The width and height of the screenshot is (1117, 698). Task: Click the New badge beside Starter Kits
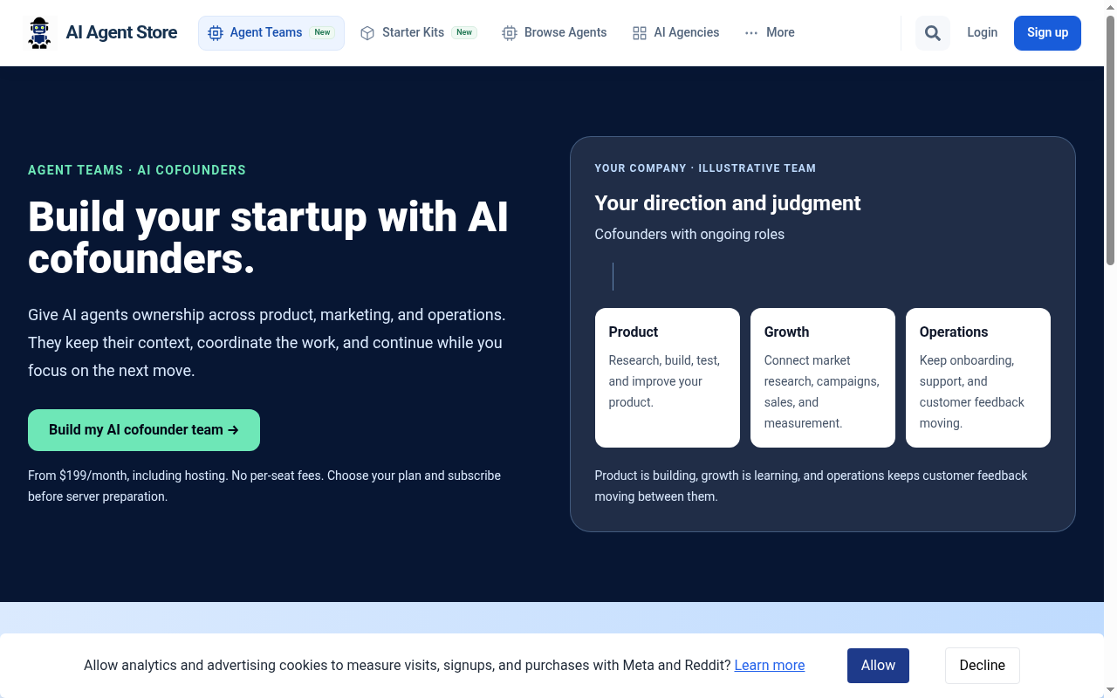coord(464,32)
